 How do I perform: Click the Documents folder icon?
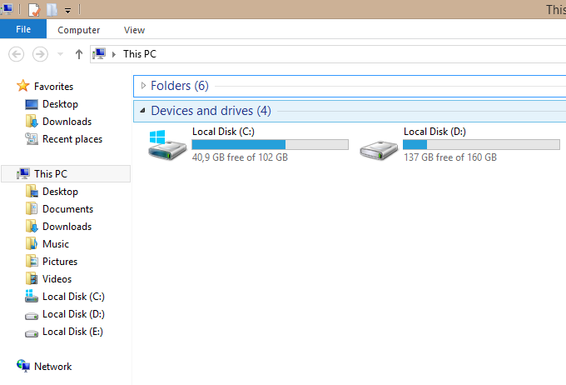pos(32,208)
